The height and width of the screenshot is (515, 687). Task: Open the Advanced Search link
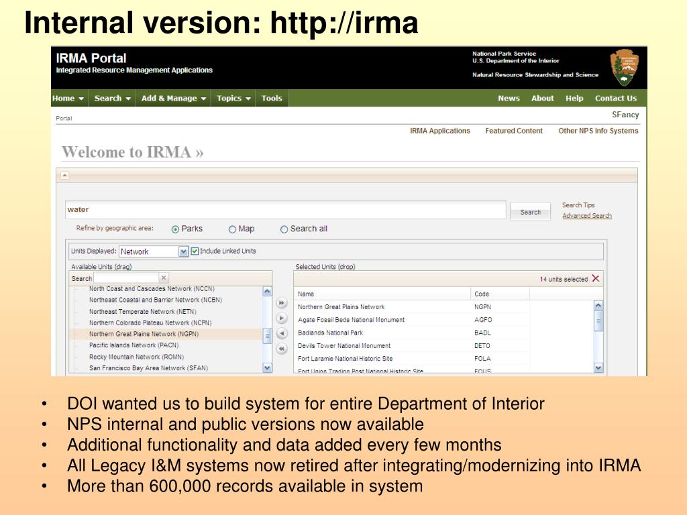(x=586, y=215)
